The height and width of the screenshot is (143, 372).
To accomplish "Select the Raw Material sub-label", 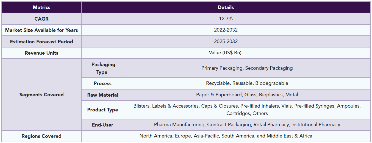I will 103,95.
